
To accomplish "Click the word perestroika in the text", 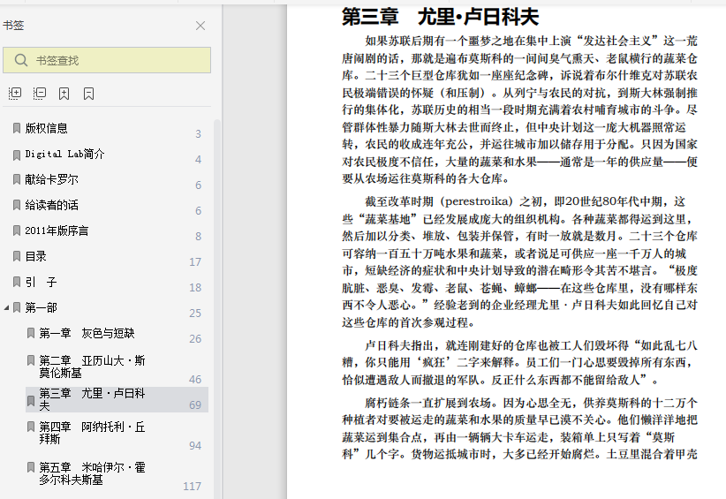I will pyautogui.click(x=479, y=202).
